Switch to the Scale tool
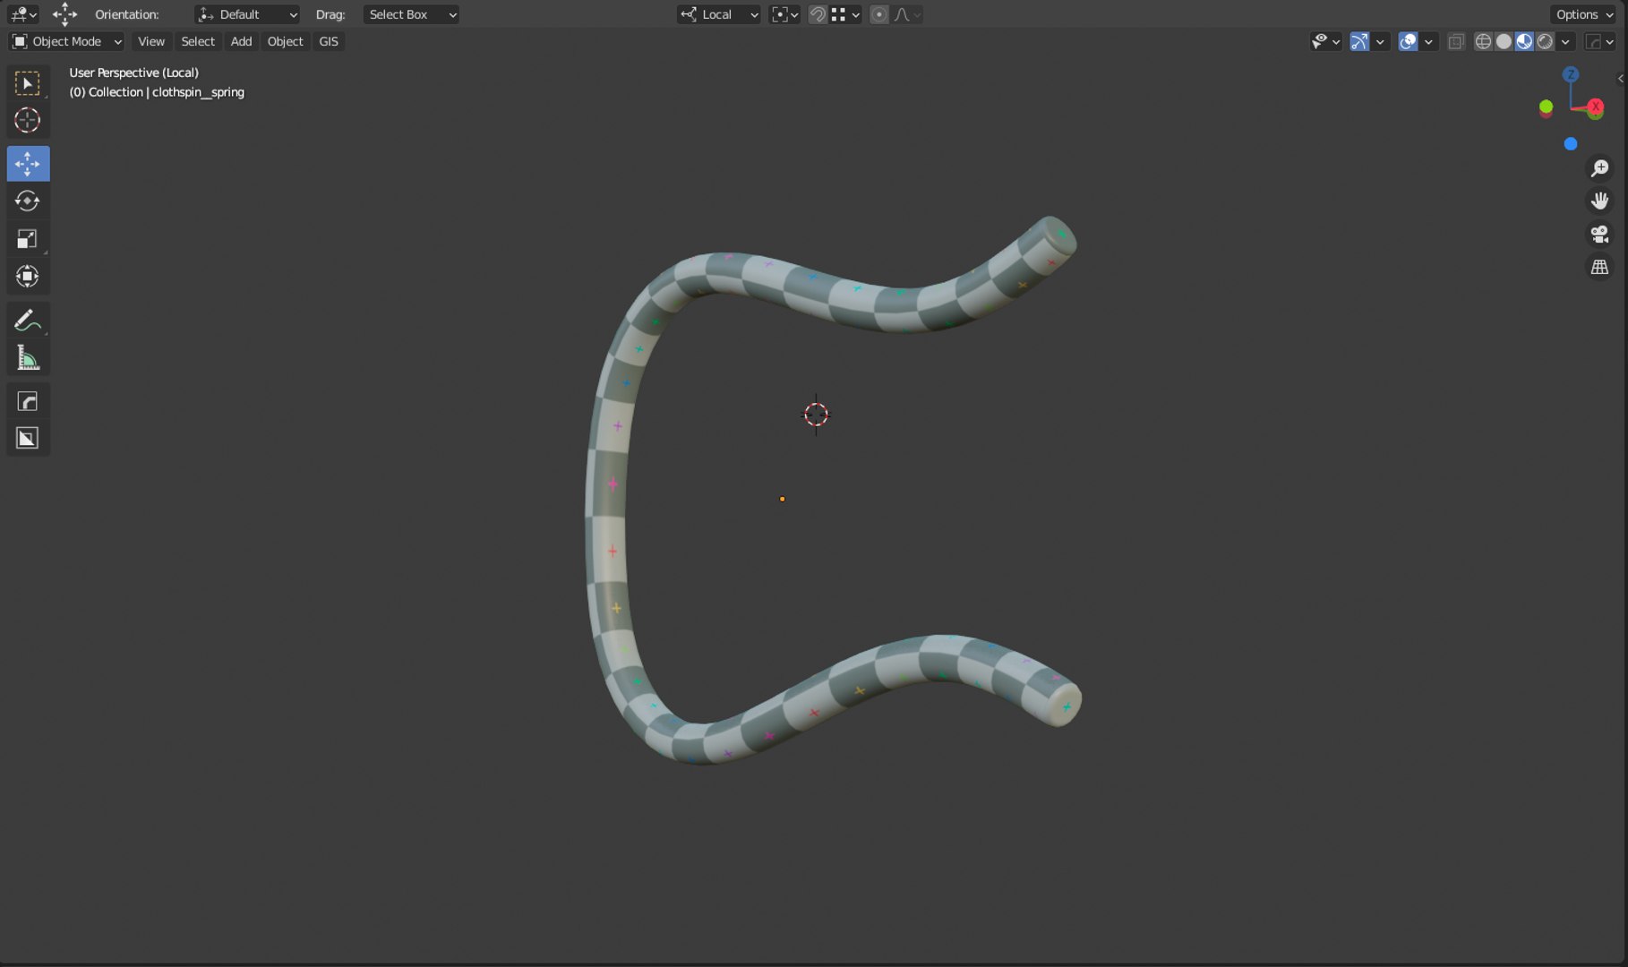Image resolution: width=1628 pixels, height=967 pixels. [28, 238]
